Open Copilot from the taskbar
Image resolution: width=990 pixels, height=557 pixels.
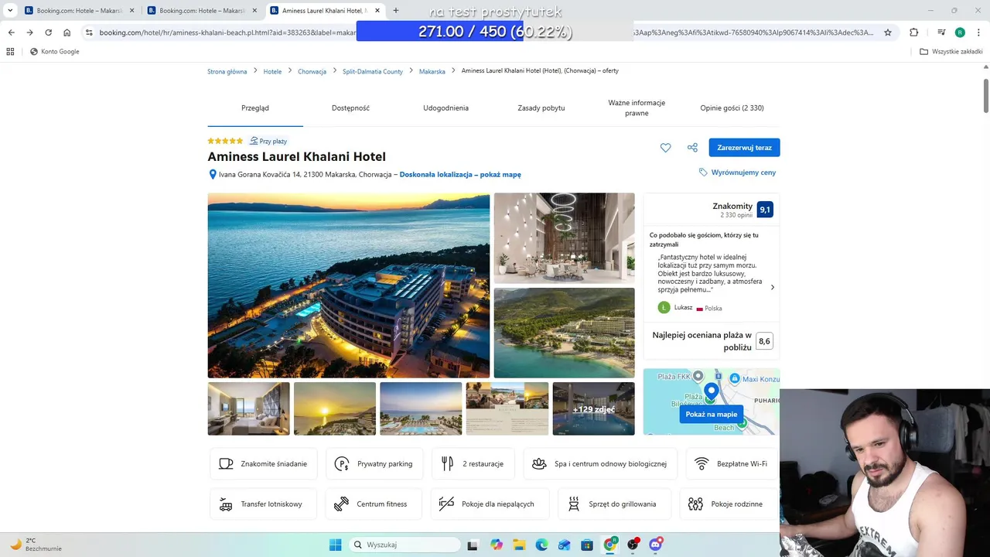tap(496, 545)
